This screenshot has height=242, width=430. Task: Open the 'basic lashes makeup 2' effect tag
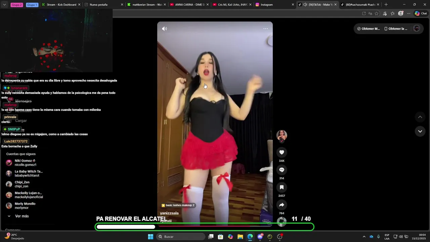(x=178, y=205)
